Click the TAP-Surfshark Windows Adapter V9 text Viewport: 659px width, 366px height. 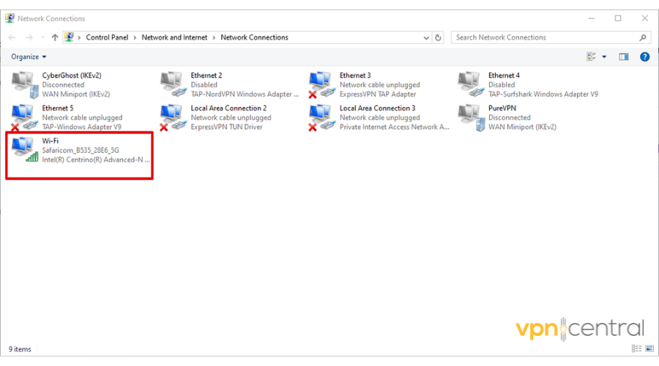click(543, 94)
